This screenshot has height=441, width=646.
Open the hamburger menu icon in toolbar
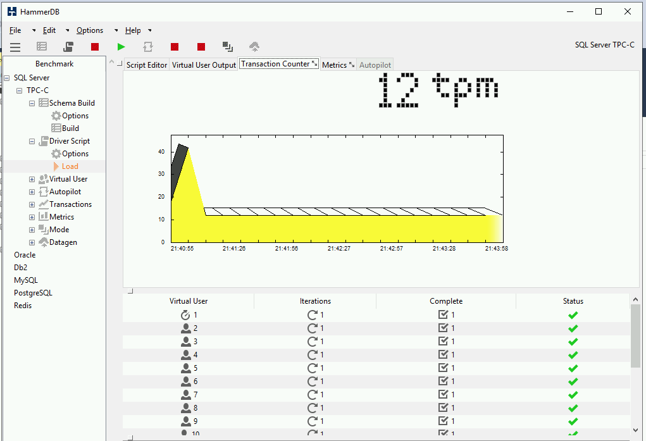coord(15,47)
